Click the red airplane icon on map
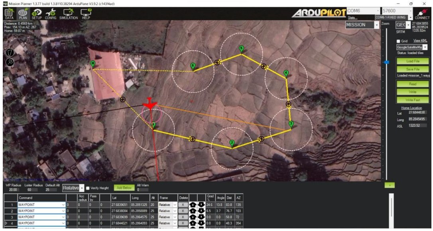Image resolution: width=433 pixels, height=231 pixels. click(x=150, y=104)
